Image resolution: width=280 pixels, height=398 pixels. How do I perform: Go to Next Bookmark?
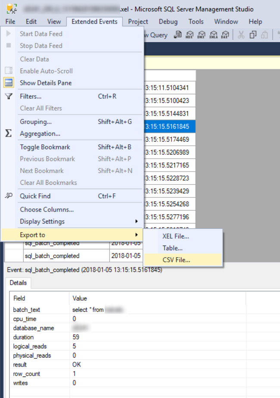[72, 171]
